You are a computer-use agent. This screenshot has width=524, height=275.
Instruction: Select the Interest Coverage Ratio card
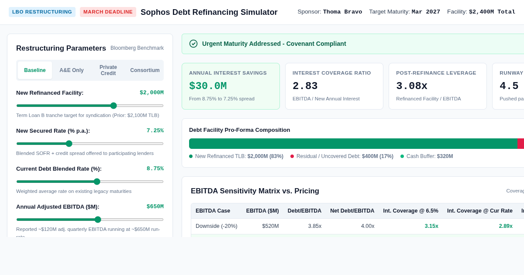click(x=334, y=86)
